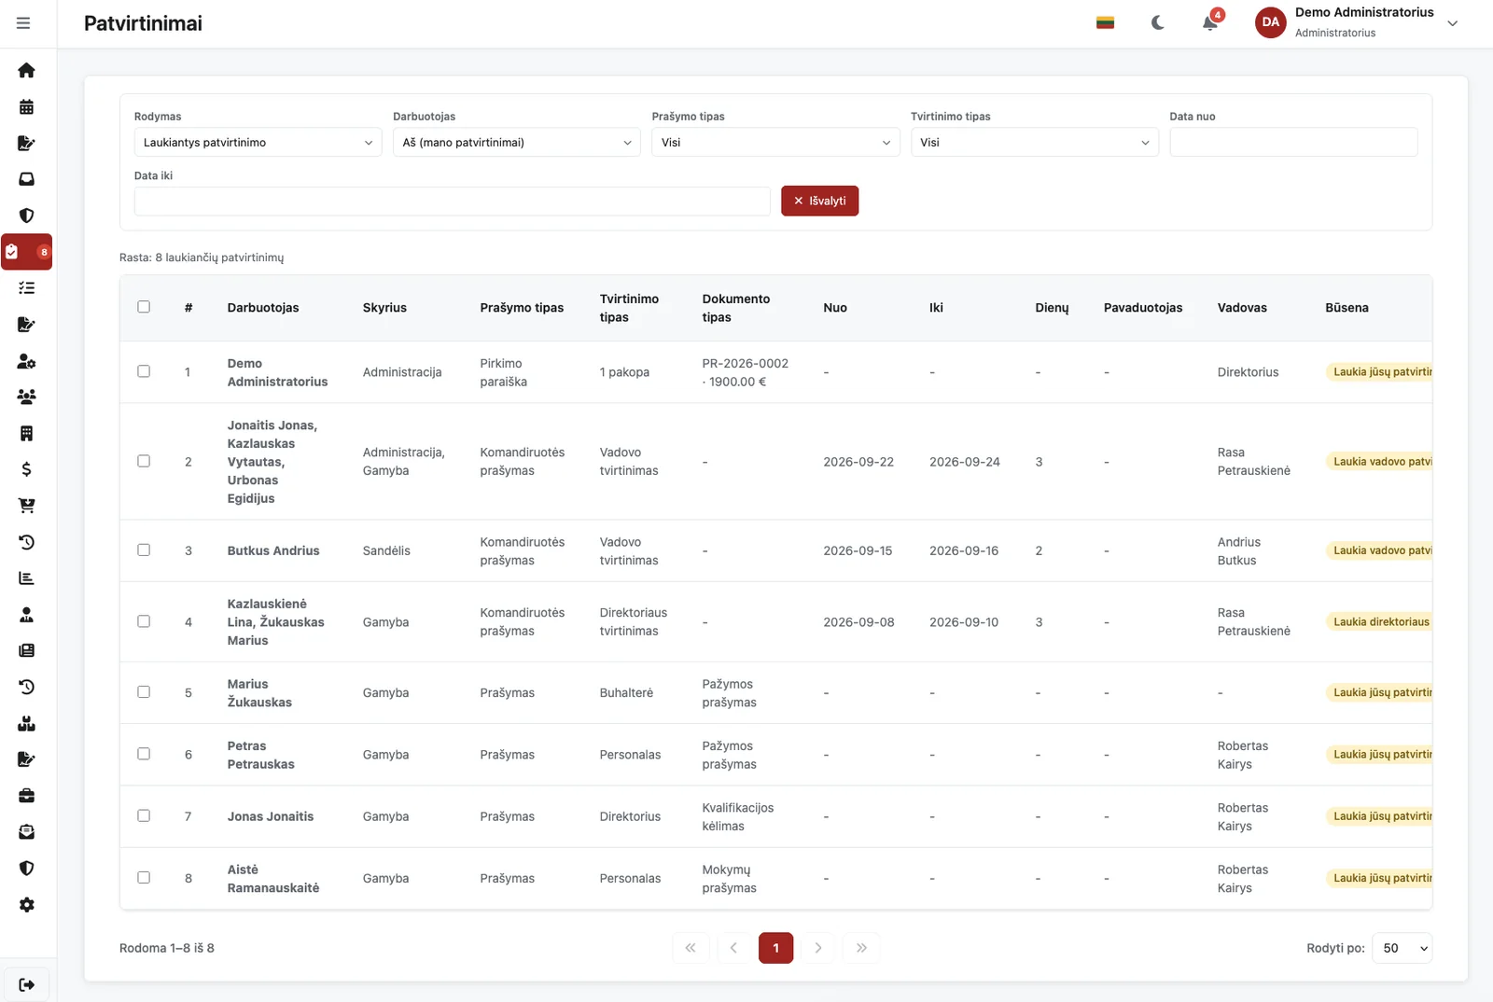Open the hamburger menu
Screen dimensions: 1493x1002
tap(23, 23)
